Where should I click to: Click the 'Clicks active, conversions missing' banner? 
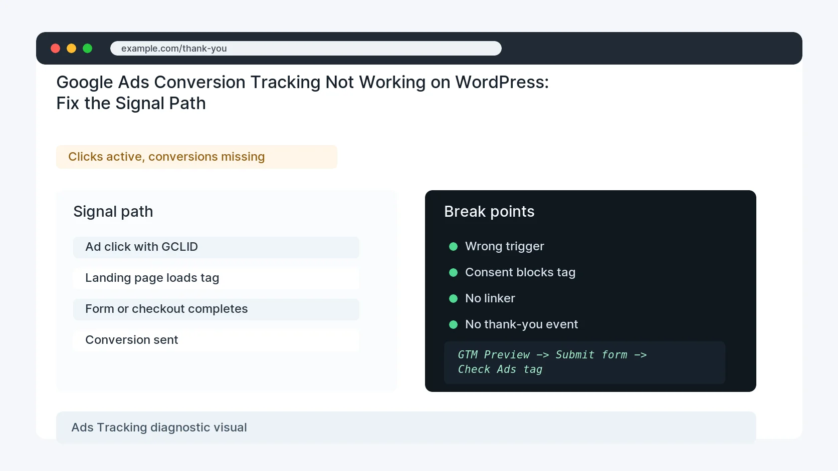point(196,157)
